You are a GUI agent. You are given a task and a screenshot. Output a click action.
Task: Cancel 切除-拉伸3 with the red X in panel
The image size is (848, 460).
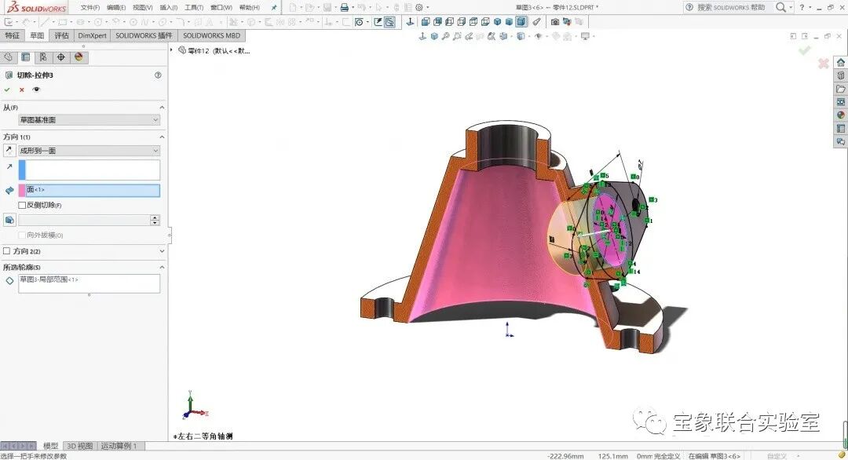pyautogui.click(x=22, y=89)
